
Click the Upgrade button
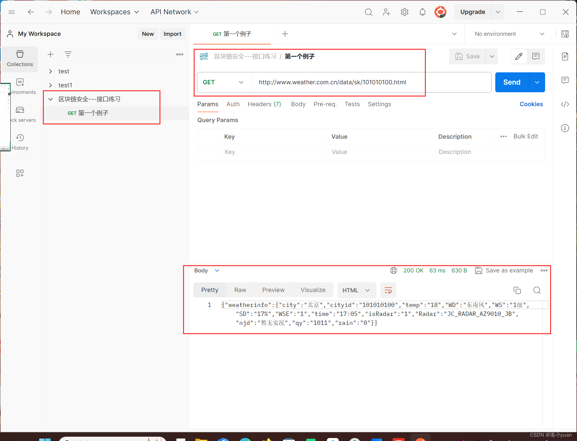(473, 12)
